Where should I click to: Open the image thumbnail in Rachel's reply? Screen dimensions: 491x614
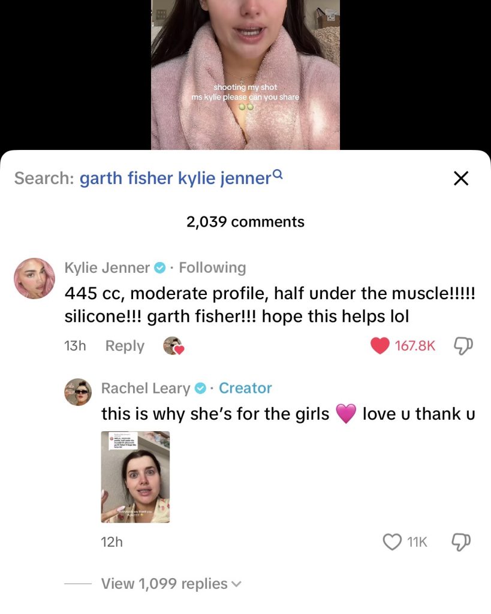pyautogui.click(x=135, y=477)
